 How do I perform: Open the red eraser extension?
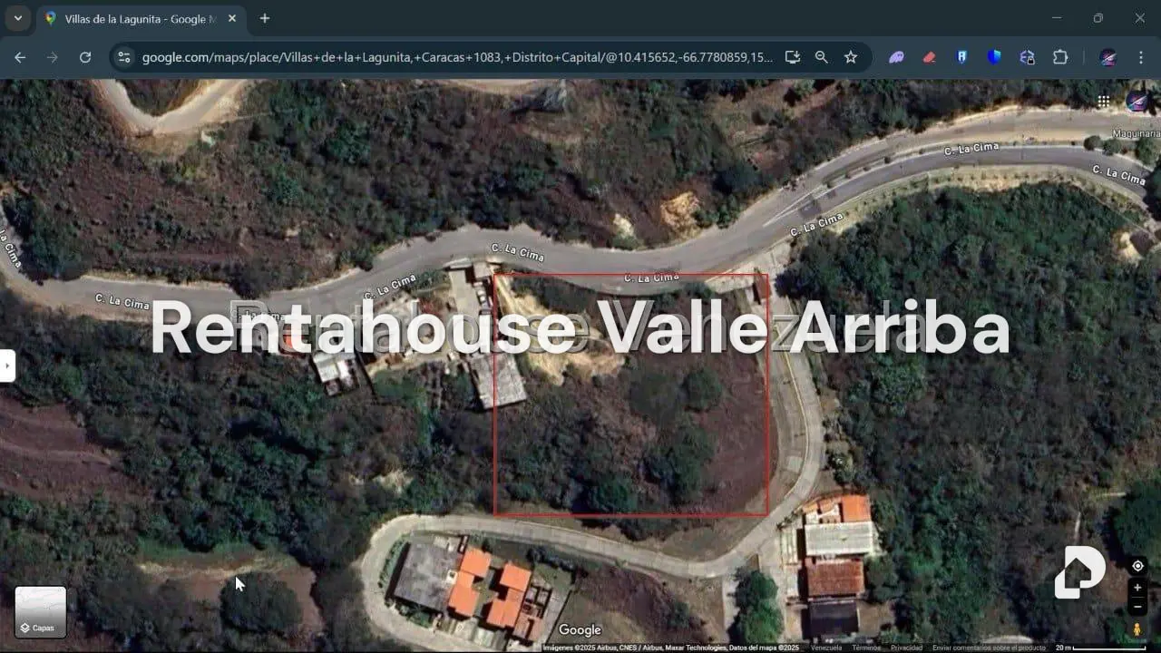click(x=929, y=57)
